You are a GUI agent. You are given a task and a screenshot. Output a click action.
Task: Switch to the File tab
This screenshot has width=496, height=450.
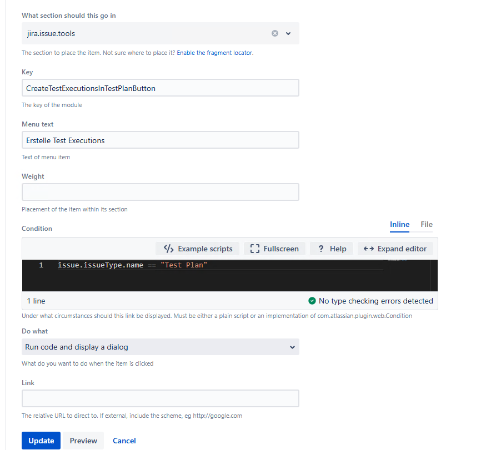tap(427, 224)
